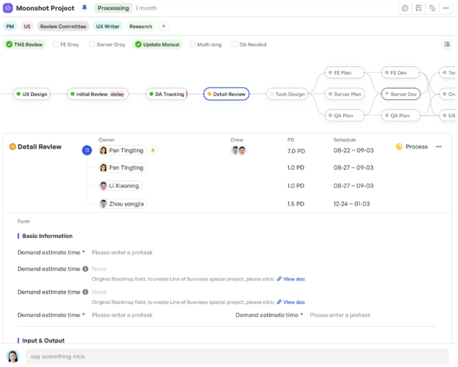The width and height of the screenshot is (458, 367).
Task: Click the say something nice comment field
Action: 237,357
